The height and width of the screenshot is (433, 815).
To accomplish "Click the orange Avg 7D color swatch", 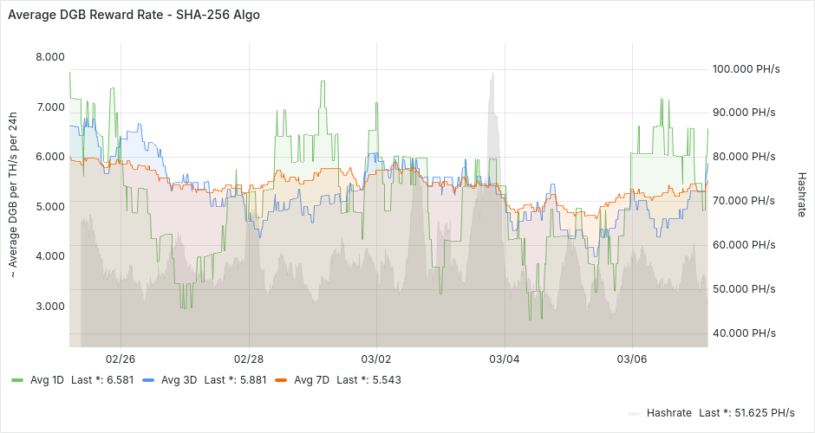I will click(x=280, y=380).
